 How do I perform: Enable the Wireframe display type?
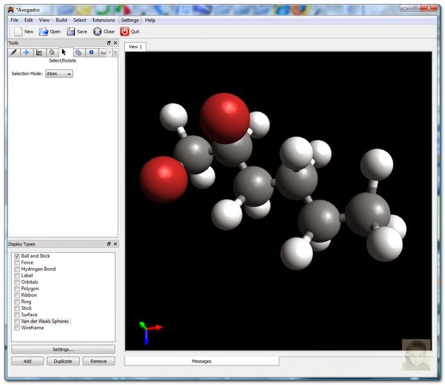pyautogui.click(x=17, y=328)
